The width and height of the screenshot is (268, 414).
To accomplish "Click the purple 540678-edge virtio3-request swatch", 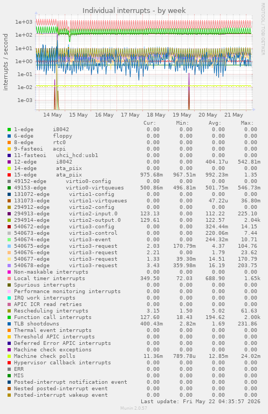I will tap(9, 266).
